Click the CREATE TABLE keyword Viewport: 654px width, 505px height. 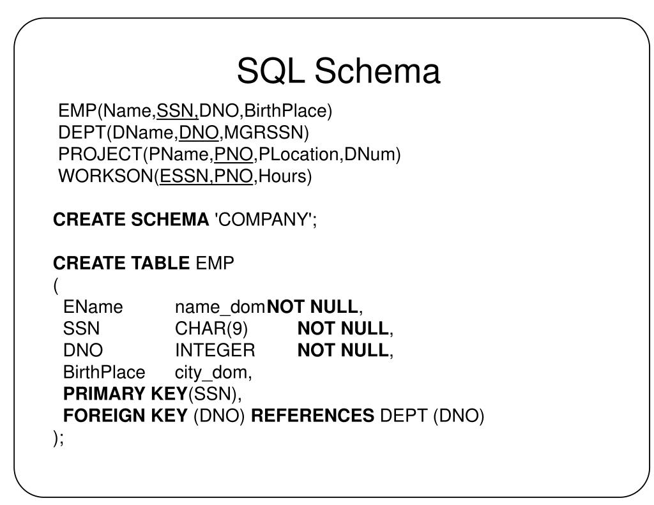(121, 263)
